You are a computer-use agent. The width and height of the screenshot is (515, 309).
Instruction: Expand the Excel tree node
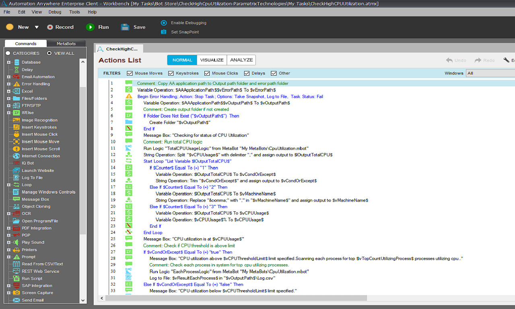point(8,91)
